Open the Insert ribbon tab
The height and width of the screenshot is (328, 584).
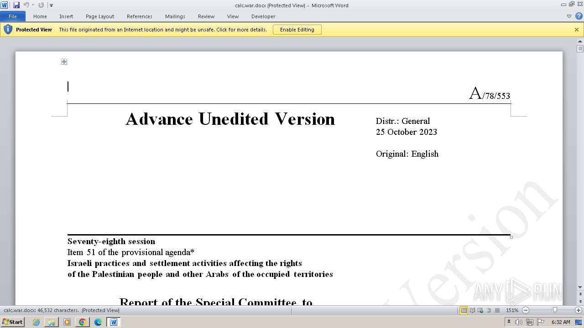(66, 16)
